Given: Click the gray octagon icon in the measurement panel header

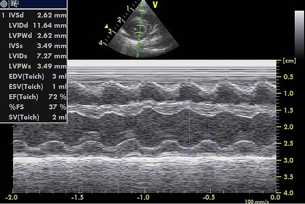Looking at the screenshot, I should coord(4,3).
